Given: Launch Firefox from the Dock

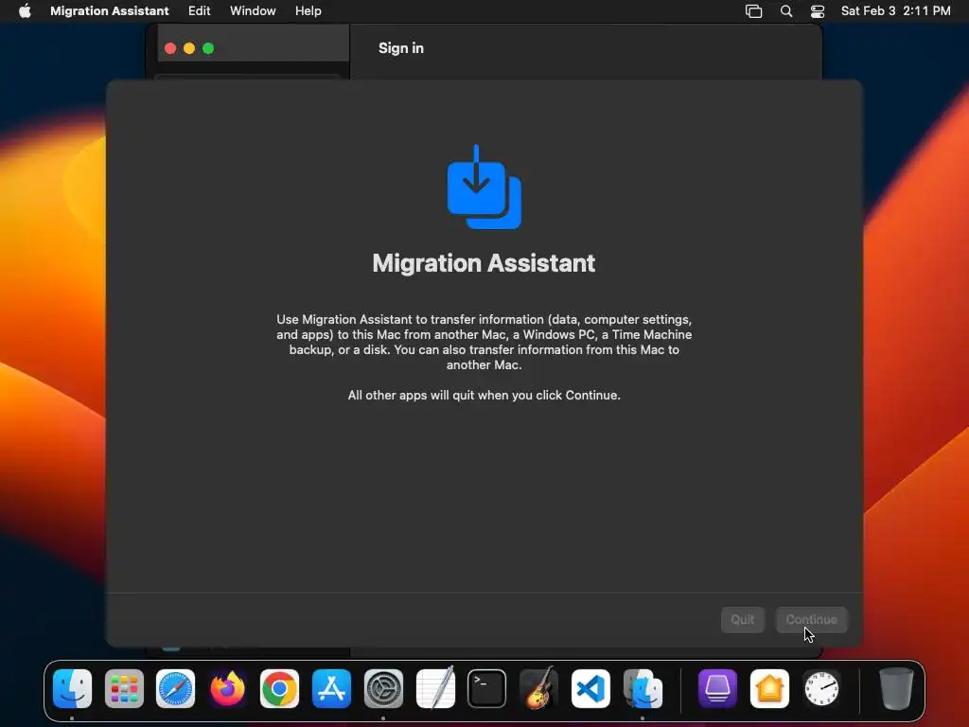Looking at the screenshot, I should 227,689.
